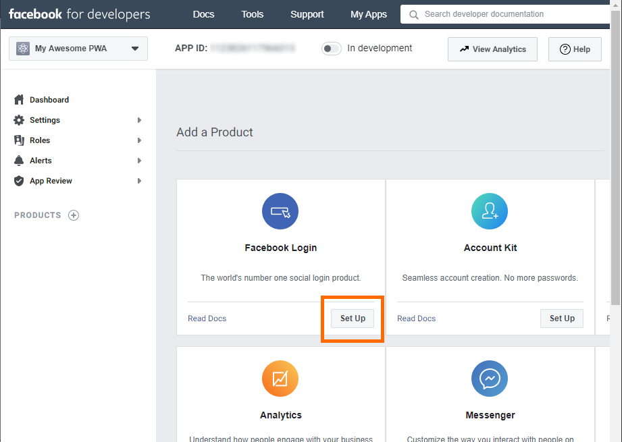
Task: Select Settings label in sidebar
Action: [45, 120]
